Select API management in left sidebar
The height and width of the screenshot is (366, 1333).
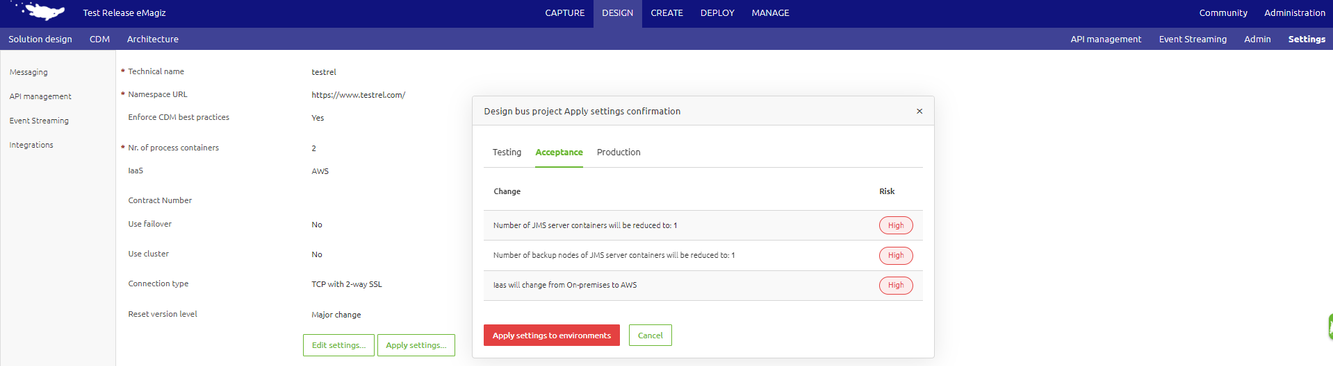pyautogui.click(x=40, y=96)
